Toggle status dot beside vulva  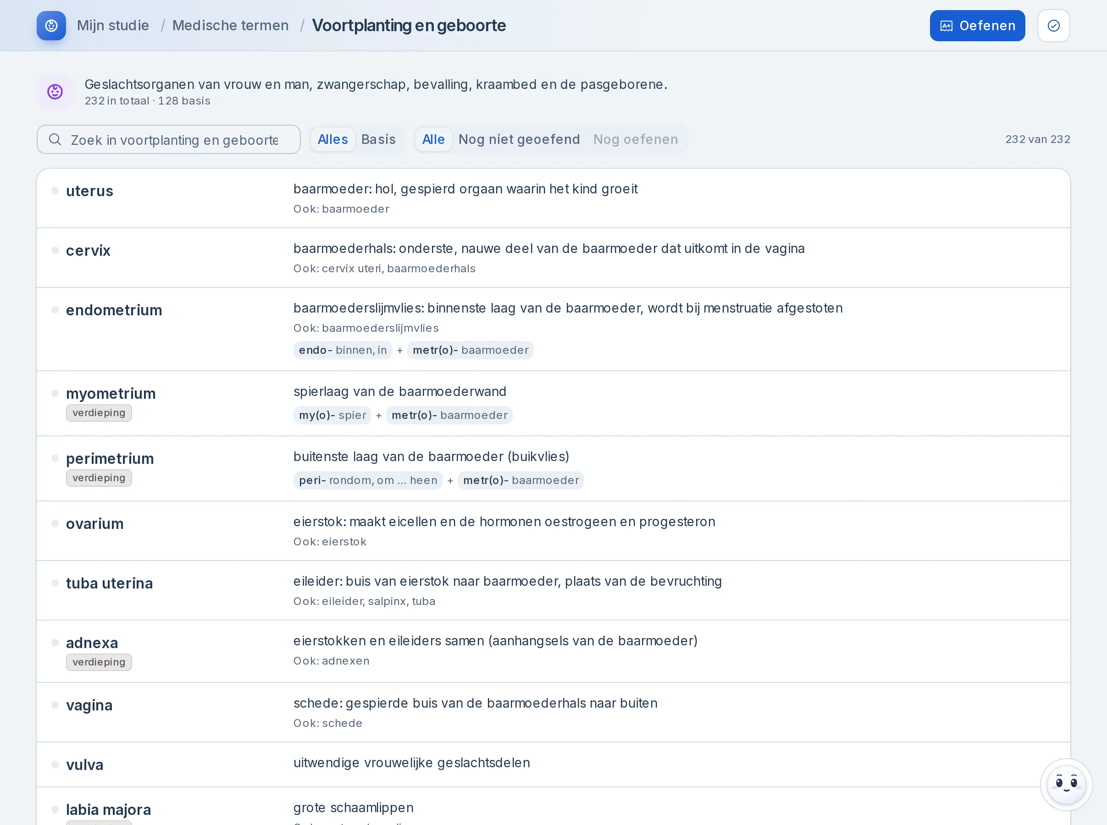(x=55, y=764)
